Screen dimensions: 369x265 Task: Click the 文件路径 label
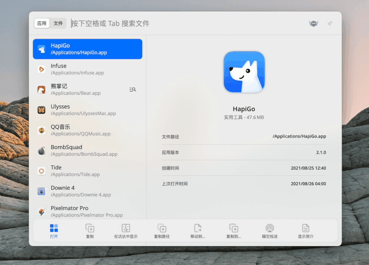(170, 137)
